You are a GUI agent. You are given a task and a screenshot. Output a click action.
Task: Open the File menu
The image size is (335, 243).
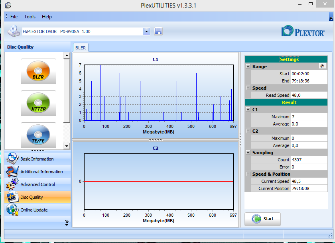[x=14, y=17]
